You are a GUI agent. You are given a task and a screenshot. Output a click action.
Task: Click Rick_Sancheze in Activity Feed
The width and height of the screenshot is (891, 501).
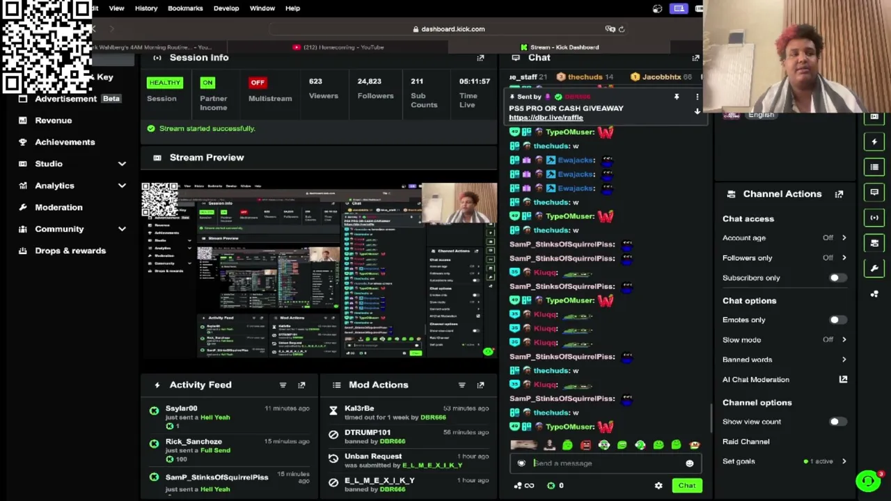194,442
